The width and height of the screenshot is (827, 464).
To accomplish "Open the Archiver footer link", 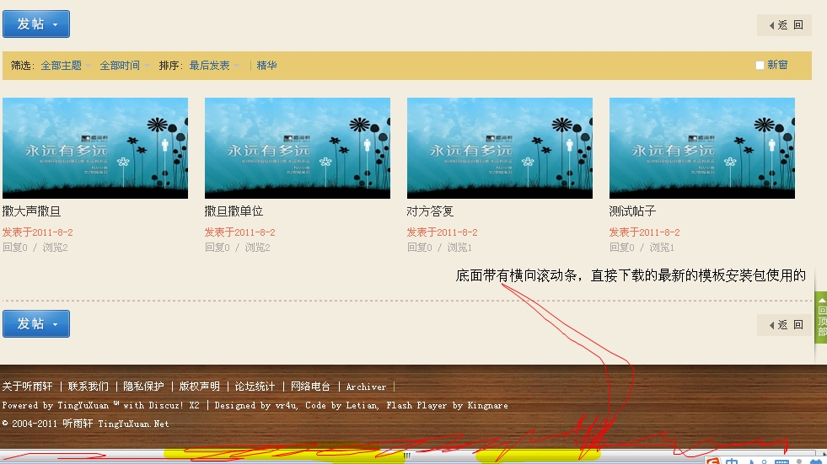I will pos(366,387).
